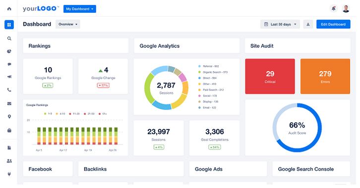Open the shopping bag sidebar icon
Viewport: 360px width, 188px height.
click(9, 130)
